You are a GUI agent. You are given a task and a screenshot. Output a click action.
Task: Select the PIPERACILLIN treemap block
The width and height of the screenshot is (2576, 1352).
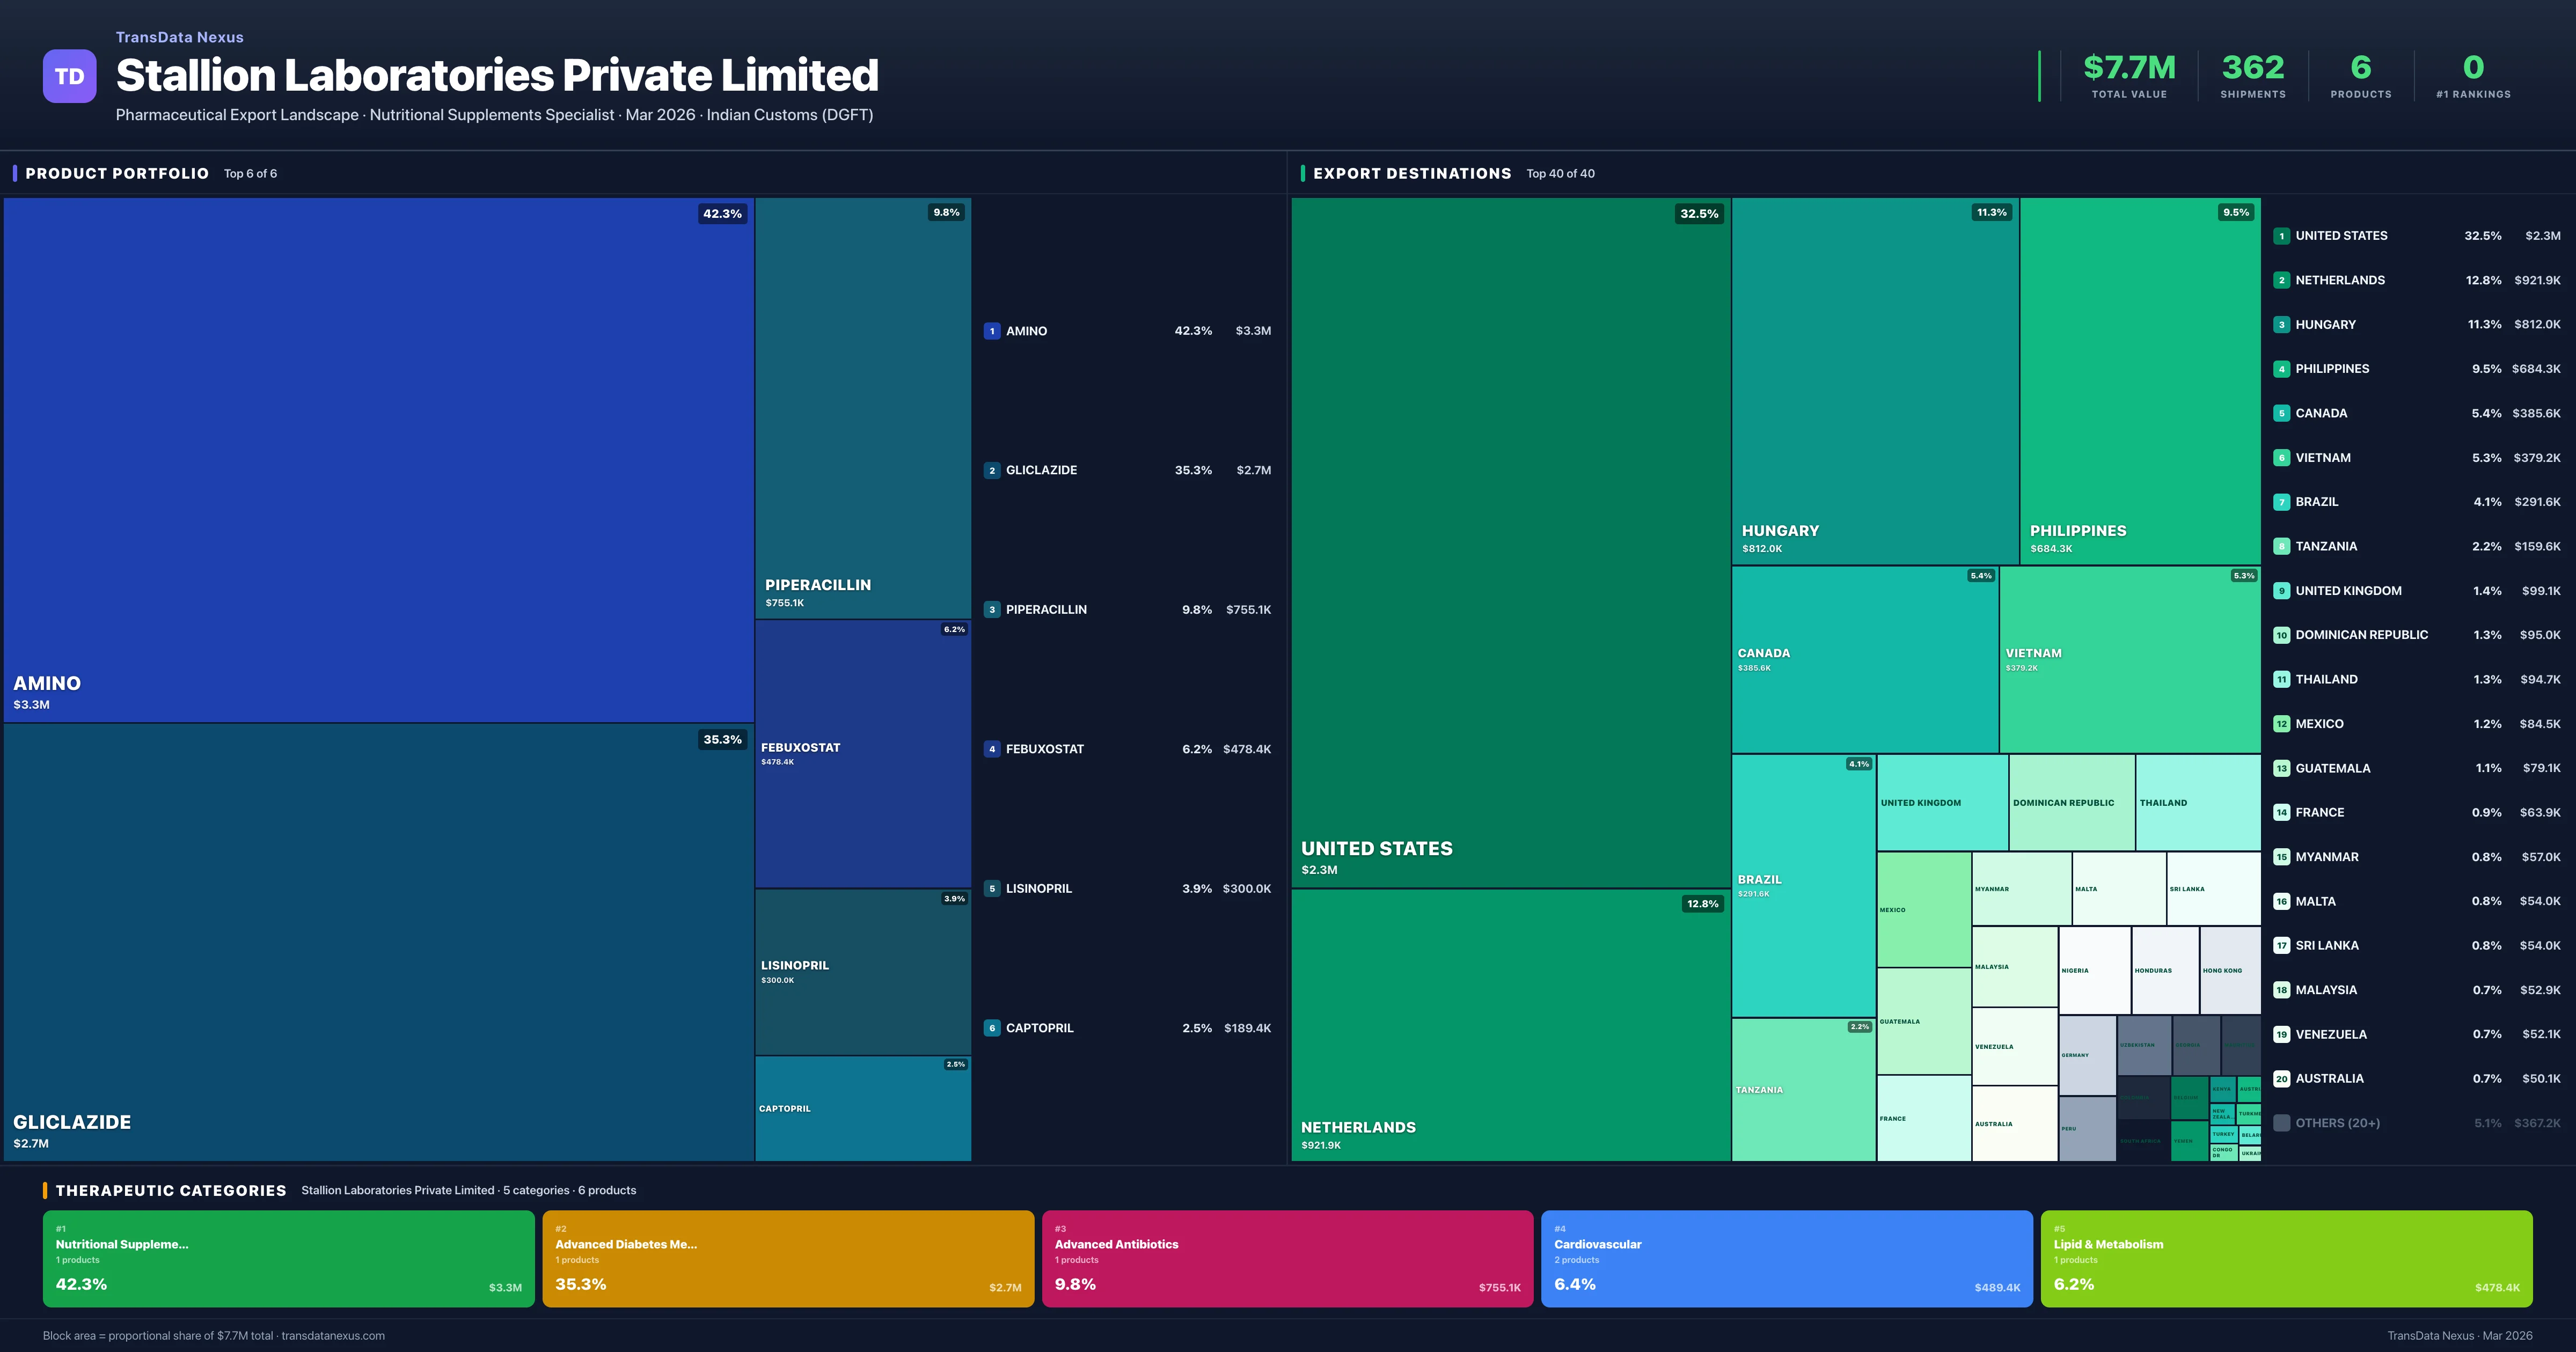862,408
